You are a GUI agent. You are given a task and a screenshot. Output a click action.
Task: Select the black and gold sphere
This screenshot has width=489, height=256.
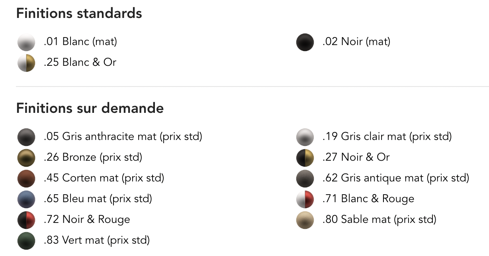[x=305, y=158]
